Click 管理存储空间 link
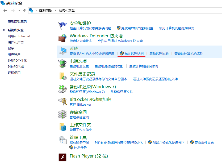 [79, 117]
